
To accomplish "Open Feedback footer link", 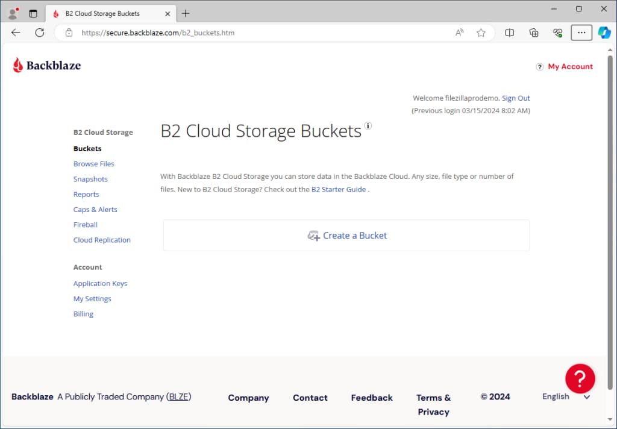I will click(372, 398).
